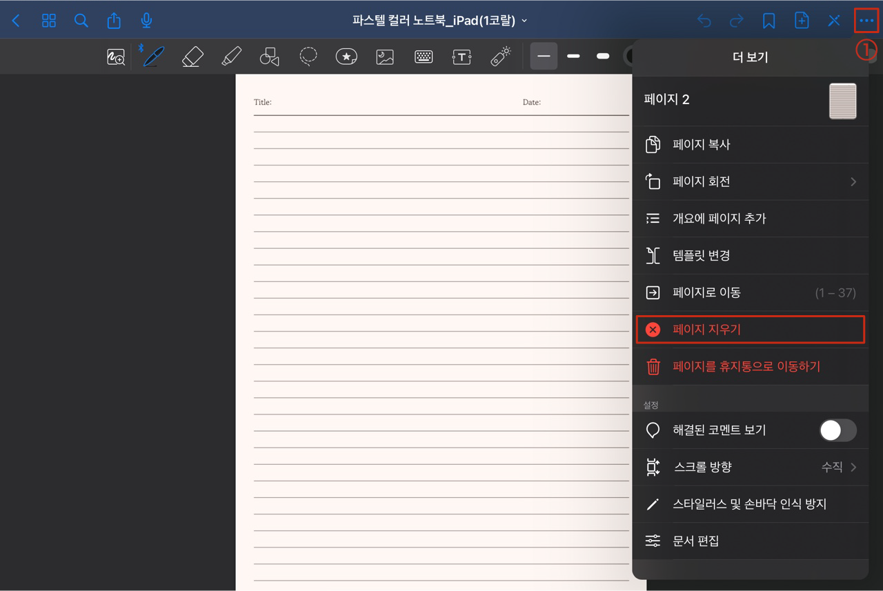Open the search magnifier icon
883x591 pixels.
81,21
